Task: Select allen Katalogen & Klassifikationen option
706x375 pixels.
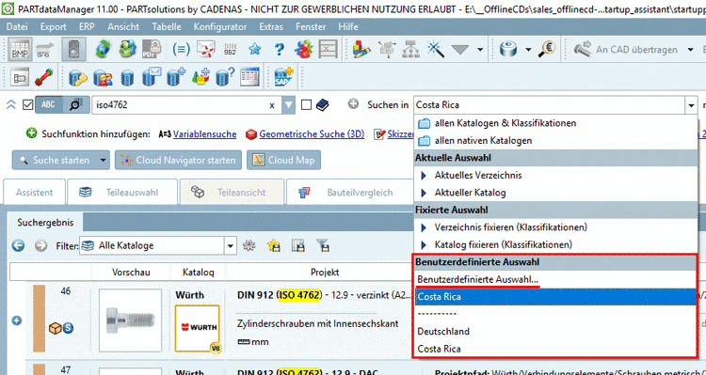Action: pos(505,123)
